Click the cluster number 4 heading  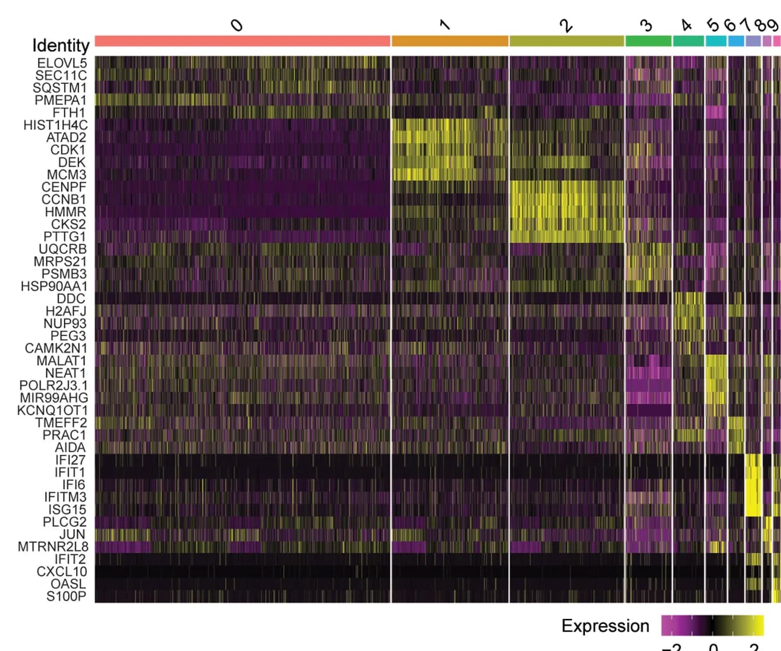point(686,25)
